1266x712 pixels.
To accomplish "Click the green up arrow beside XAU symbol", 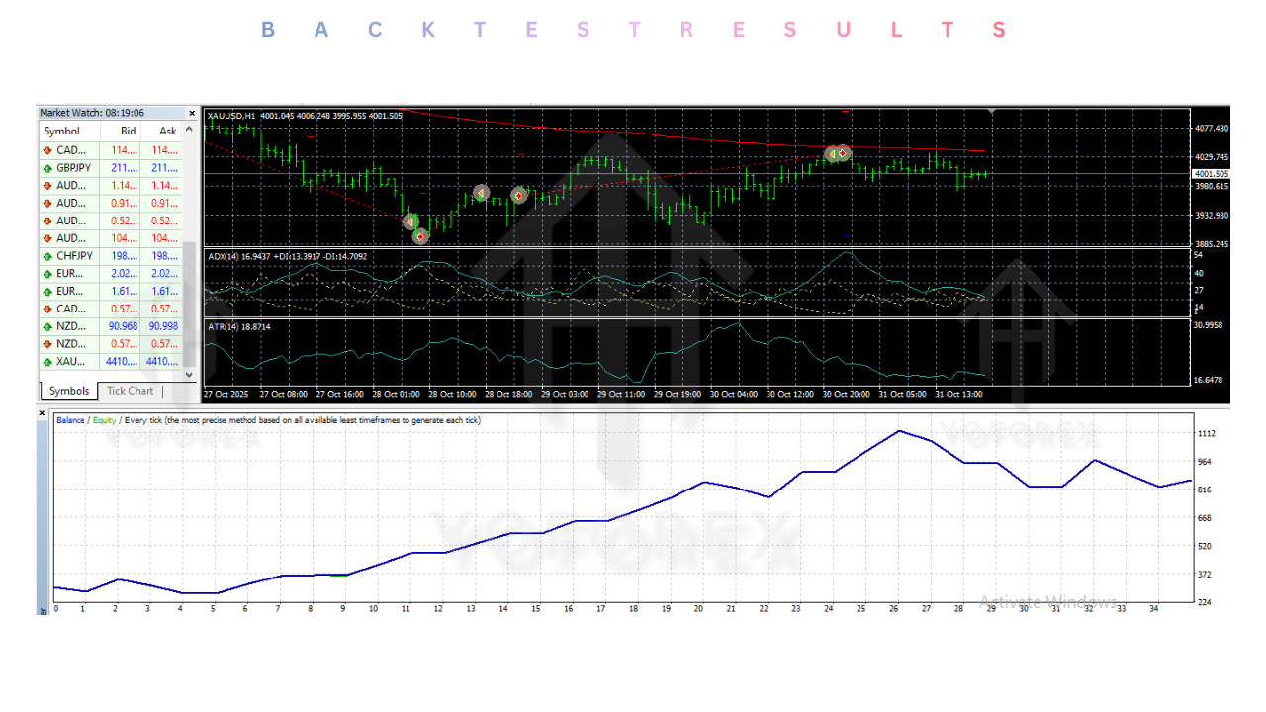I will 45,361.
